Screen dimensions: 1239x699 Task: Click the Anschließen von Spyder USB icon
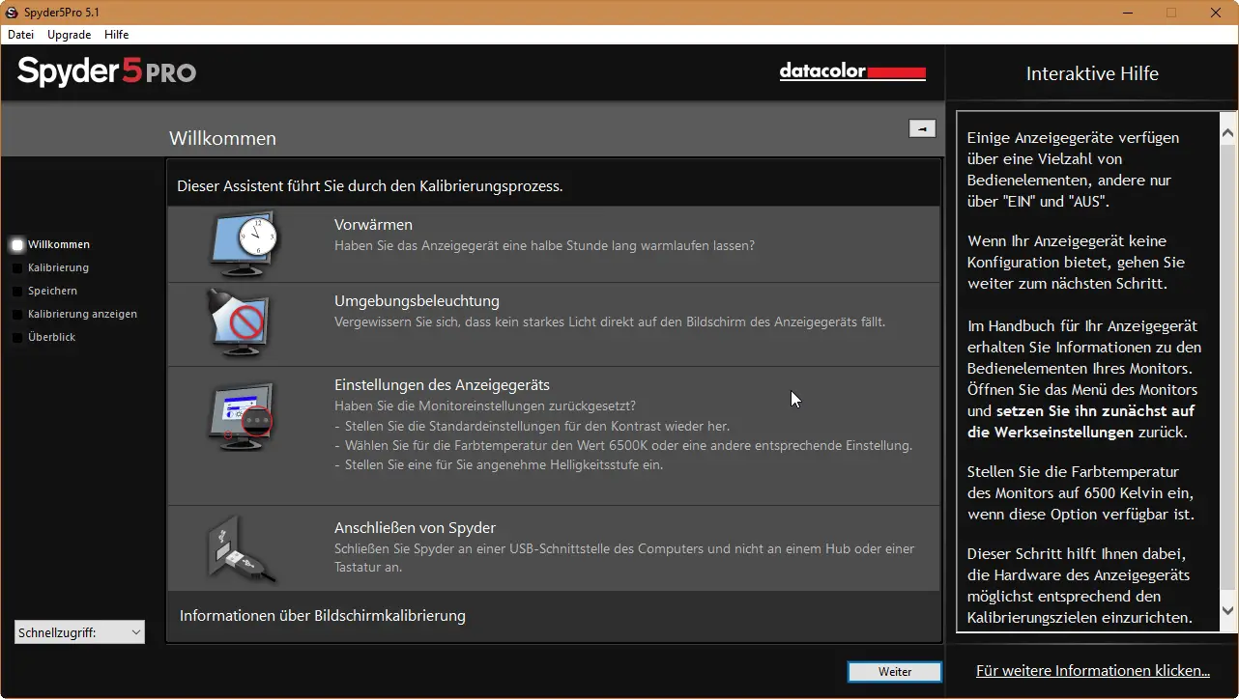point(241,549)
